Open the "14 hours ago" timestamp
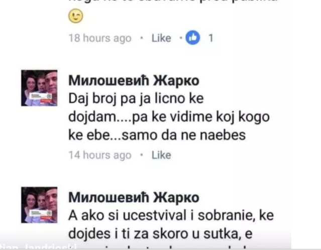 pos(100,155)
